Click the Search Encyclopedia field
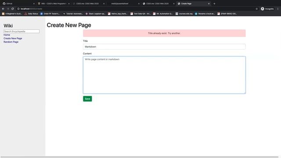281x158 pixels. (22, 31)
